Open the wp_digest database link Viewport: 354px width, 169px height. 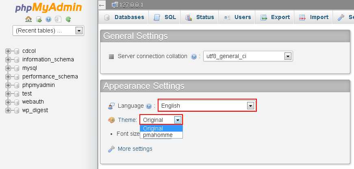point(35,110)
